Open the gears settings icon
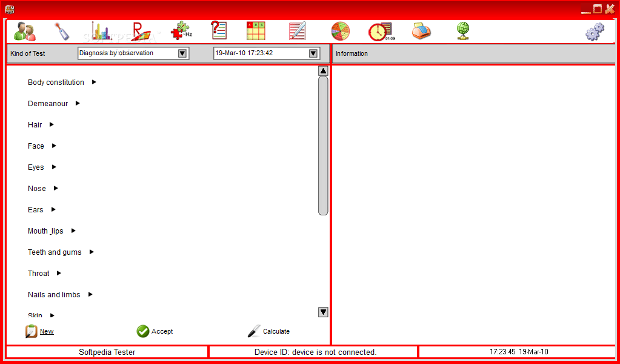The image size is (620, 364). (595, 32)
